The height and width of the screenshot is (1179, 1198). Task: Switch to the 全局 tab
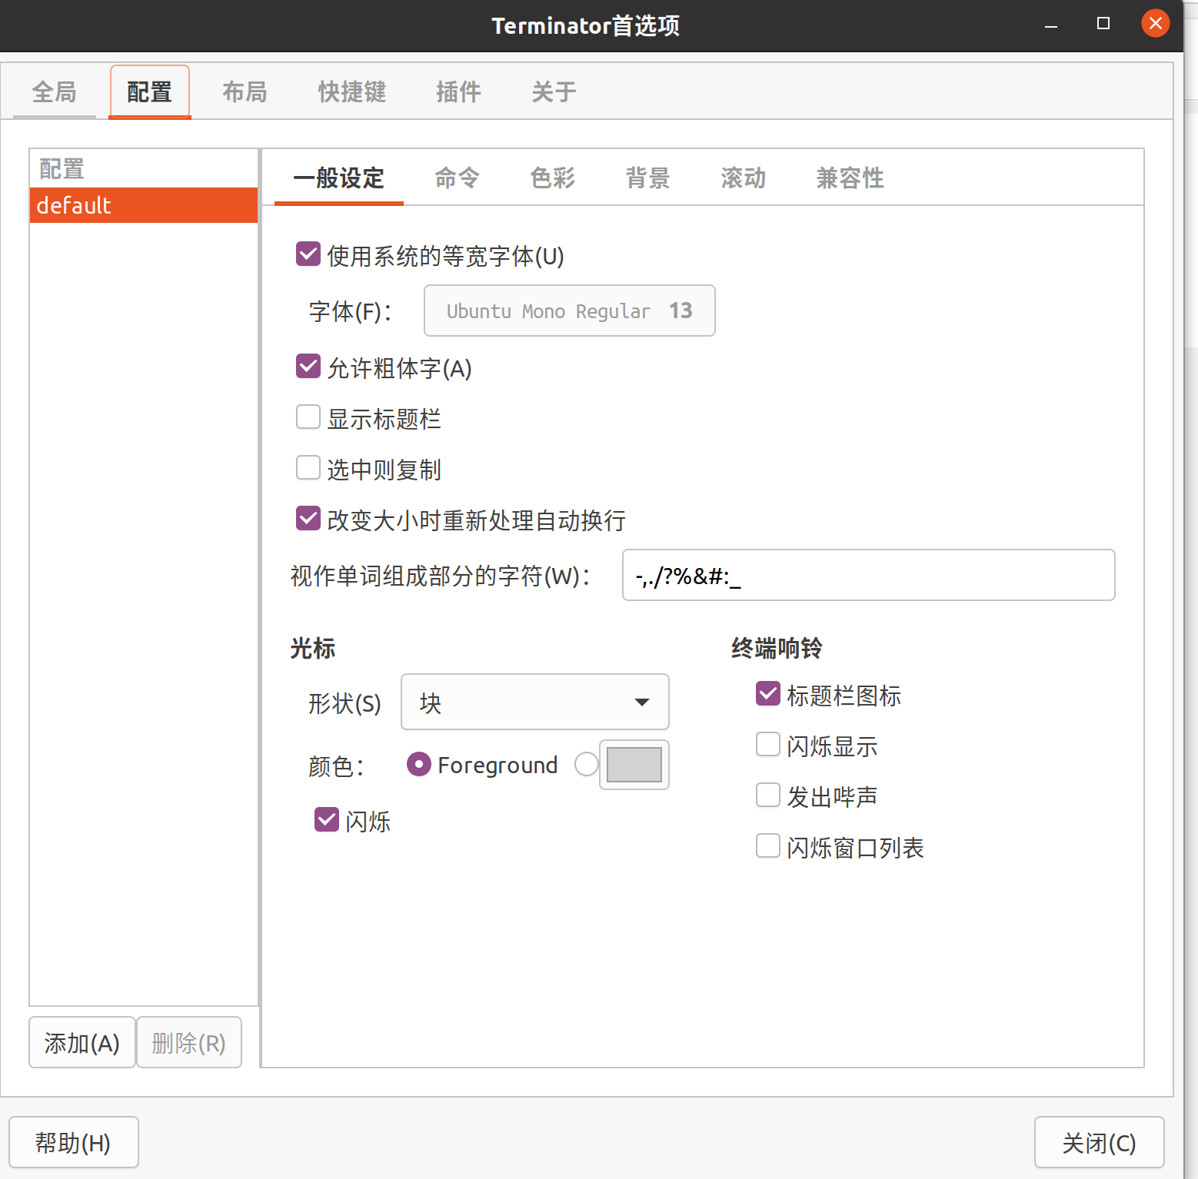[x=54, y=92]
